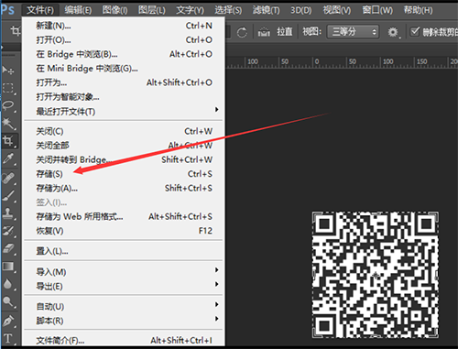Viewport: 458px width, 349px height.
Task: Select the Clone Stamp tool
Action: 8,213
